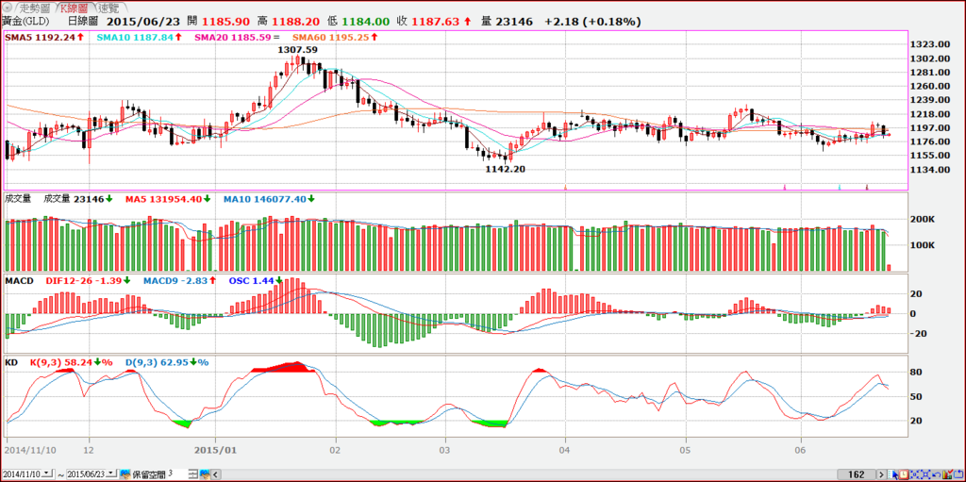This screenshot has height=482, width=966.
Task: Select the cursor pointer tool icon
Action: (x=892, y=474)
